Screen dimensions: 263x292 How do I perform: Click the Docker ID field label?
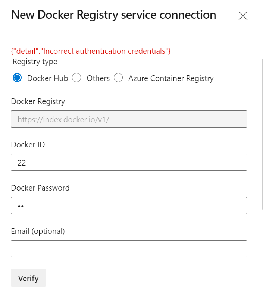28,145
